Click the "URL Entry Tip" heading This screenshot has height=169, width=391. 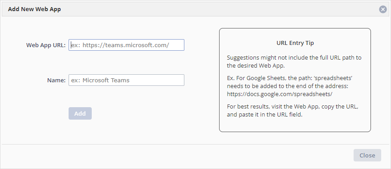pyautogui.click(x=295, y=43)
